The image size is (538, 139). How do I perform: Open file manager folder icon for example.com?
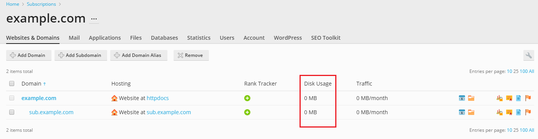pos(471,98)
